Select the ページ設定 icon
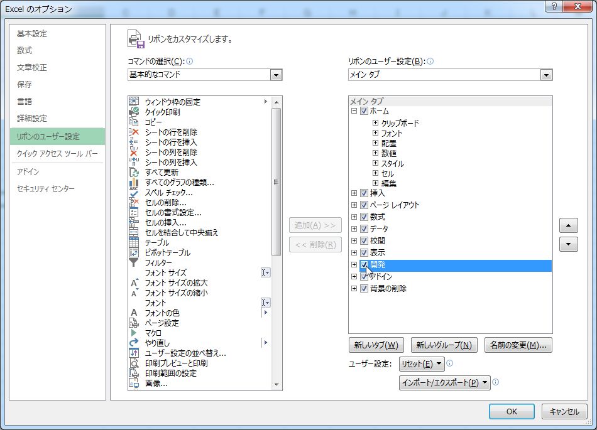597x430 pixels. (x=134, y=323)
